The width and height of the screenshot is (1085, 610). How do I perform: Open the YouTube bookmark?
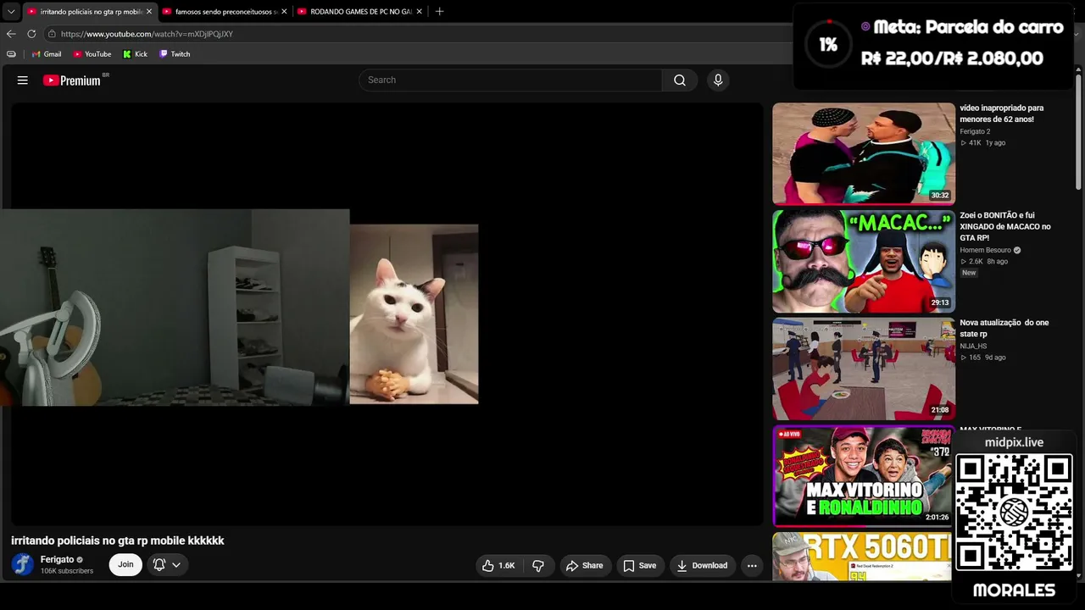tap(92, 54)
